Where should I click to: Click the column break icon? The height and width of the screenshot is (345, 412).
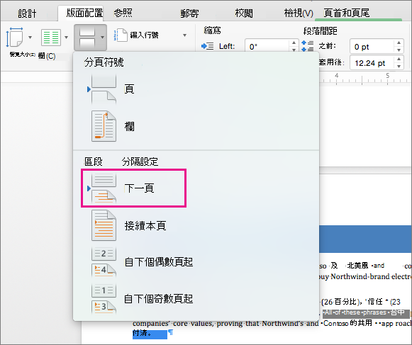104,126
